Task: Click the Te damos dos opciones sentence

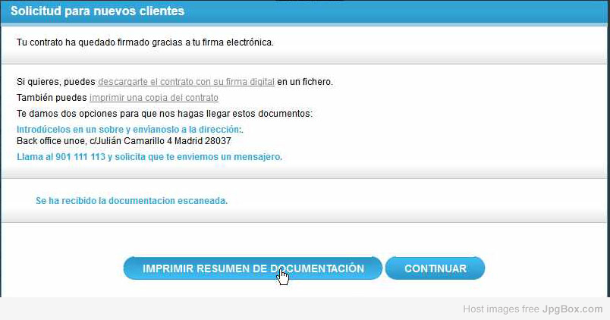Action: point(164,114)
